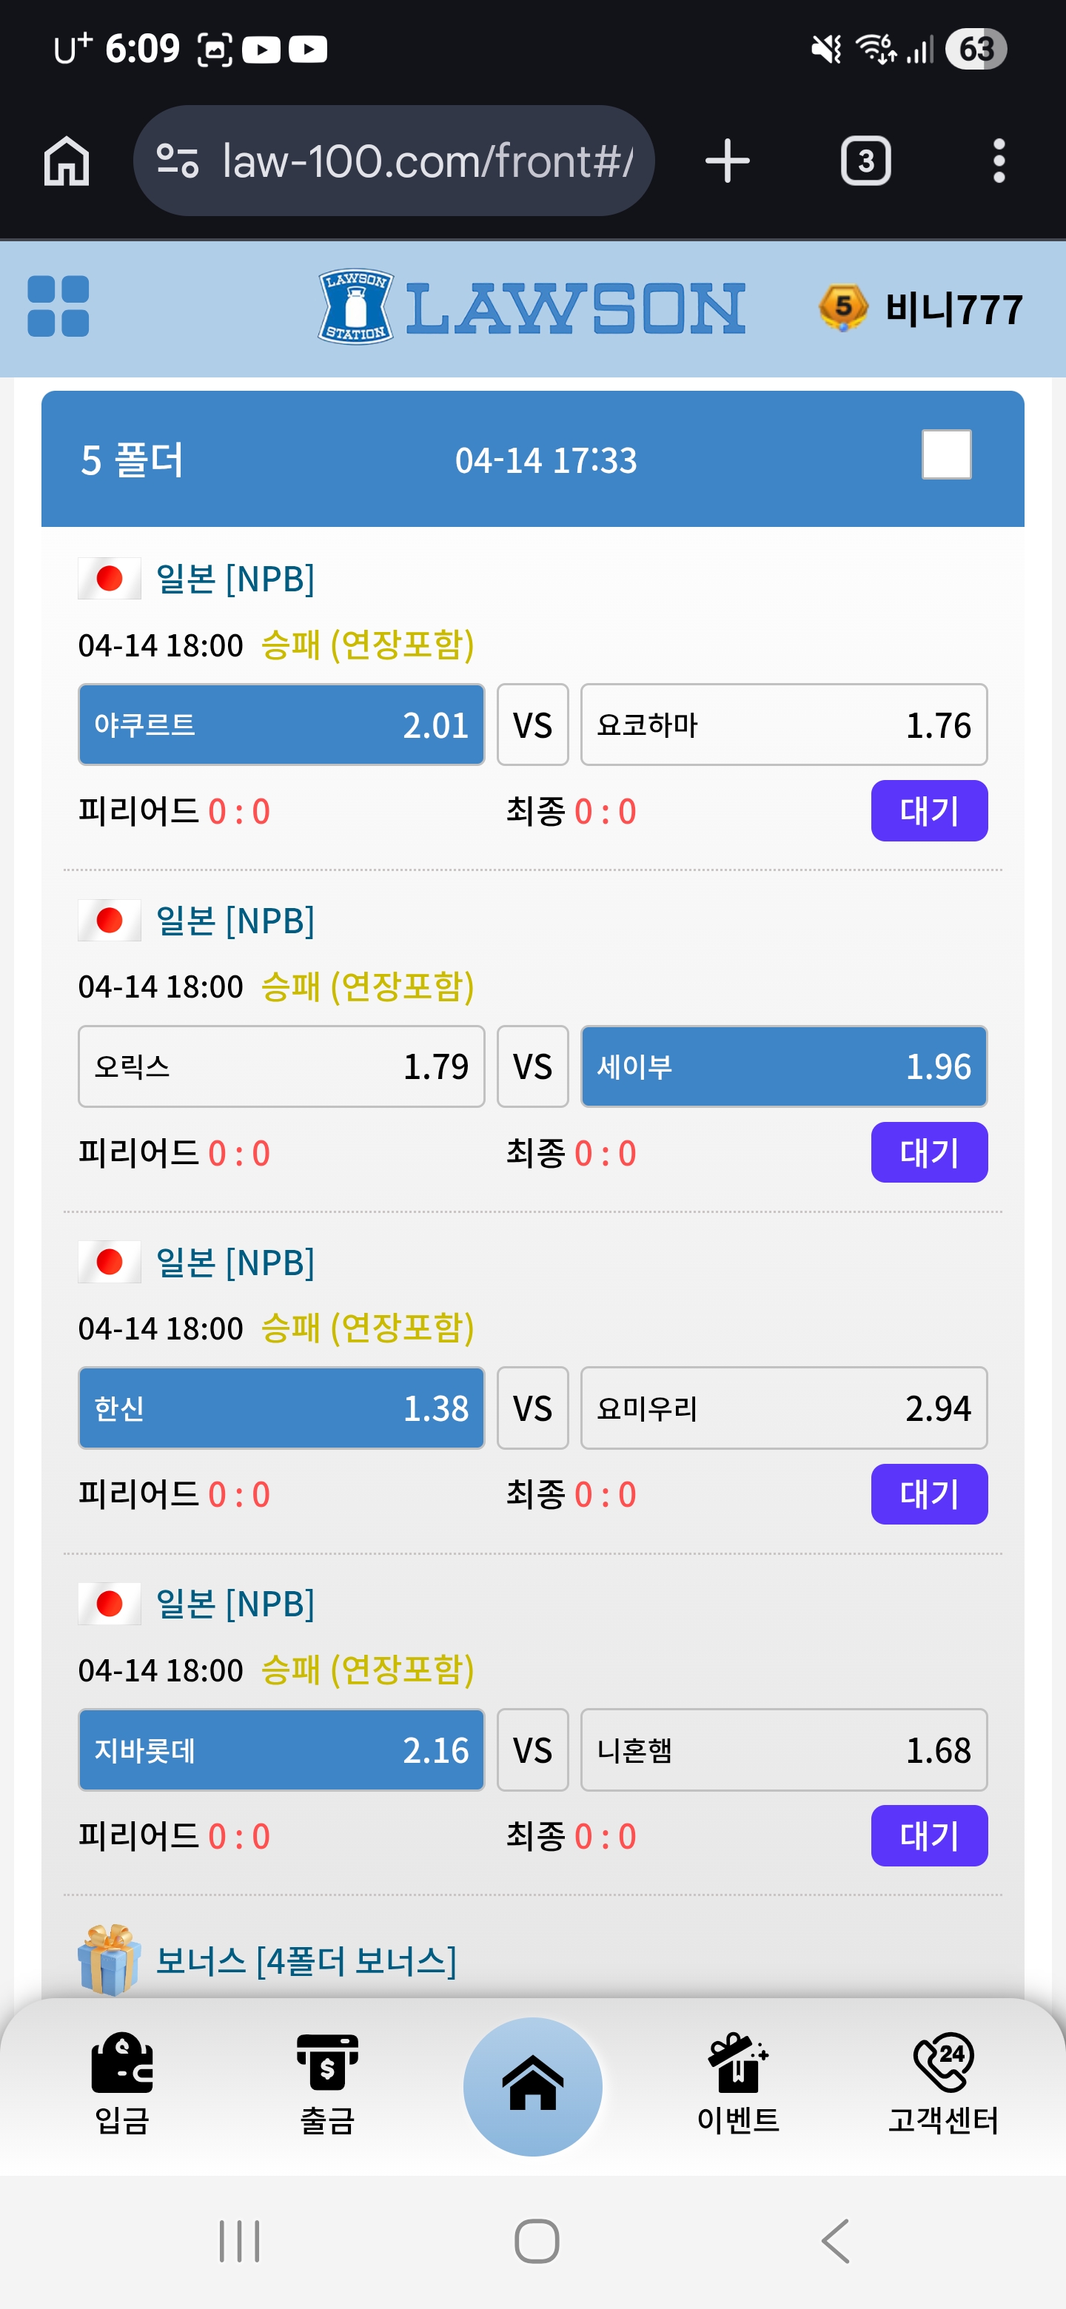Tap the browser home icon
The width and height of the screenshot is (1066, 2309).
[x=67, y=161]
